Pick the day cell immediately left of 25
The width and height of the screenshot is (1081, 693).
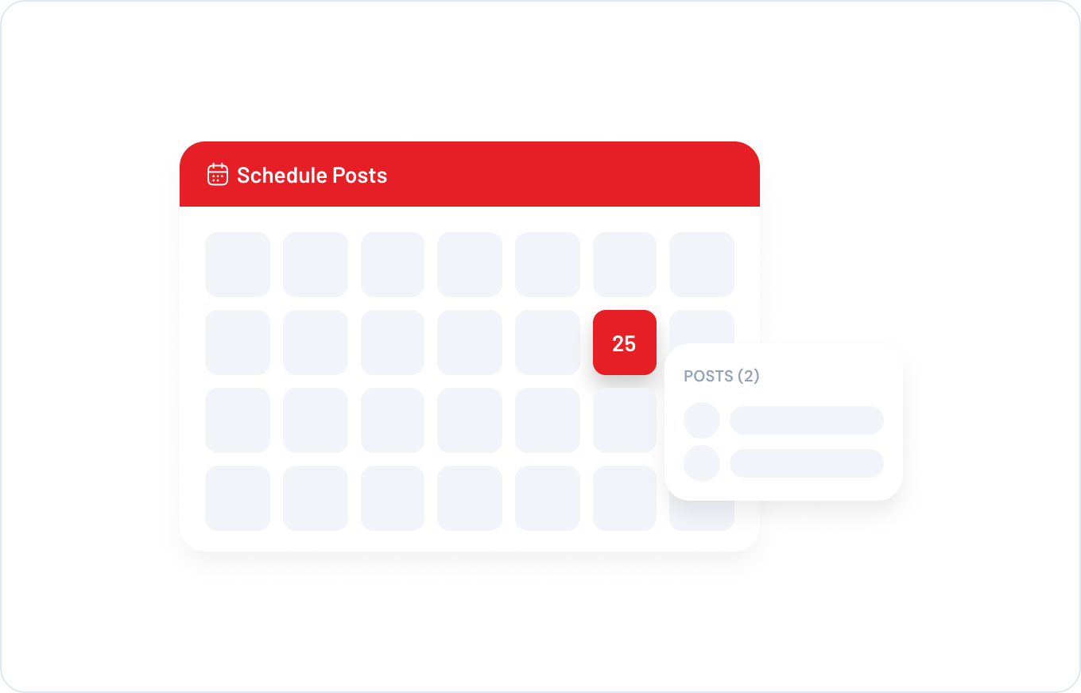(x=548, y=343)
